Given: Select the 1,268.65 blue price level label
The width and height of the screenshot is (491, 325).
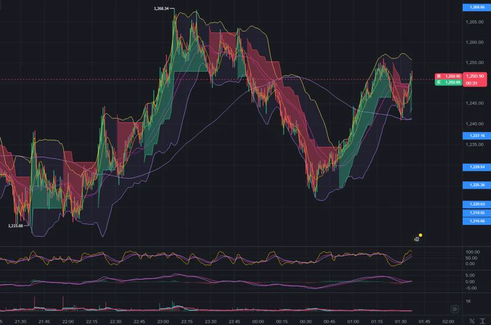Looking at the screenshot, I should point(477,7).
